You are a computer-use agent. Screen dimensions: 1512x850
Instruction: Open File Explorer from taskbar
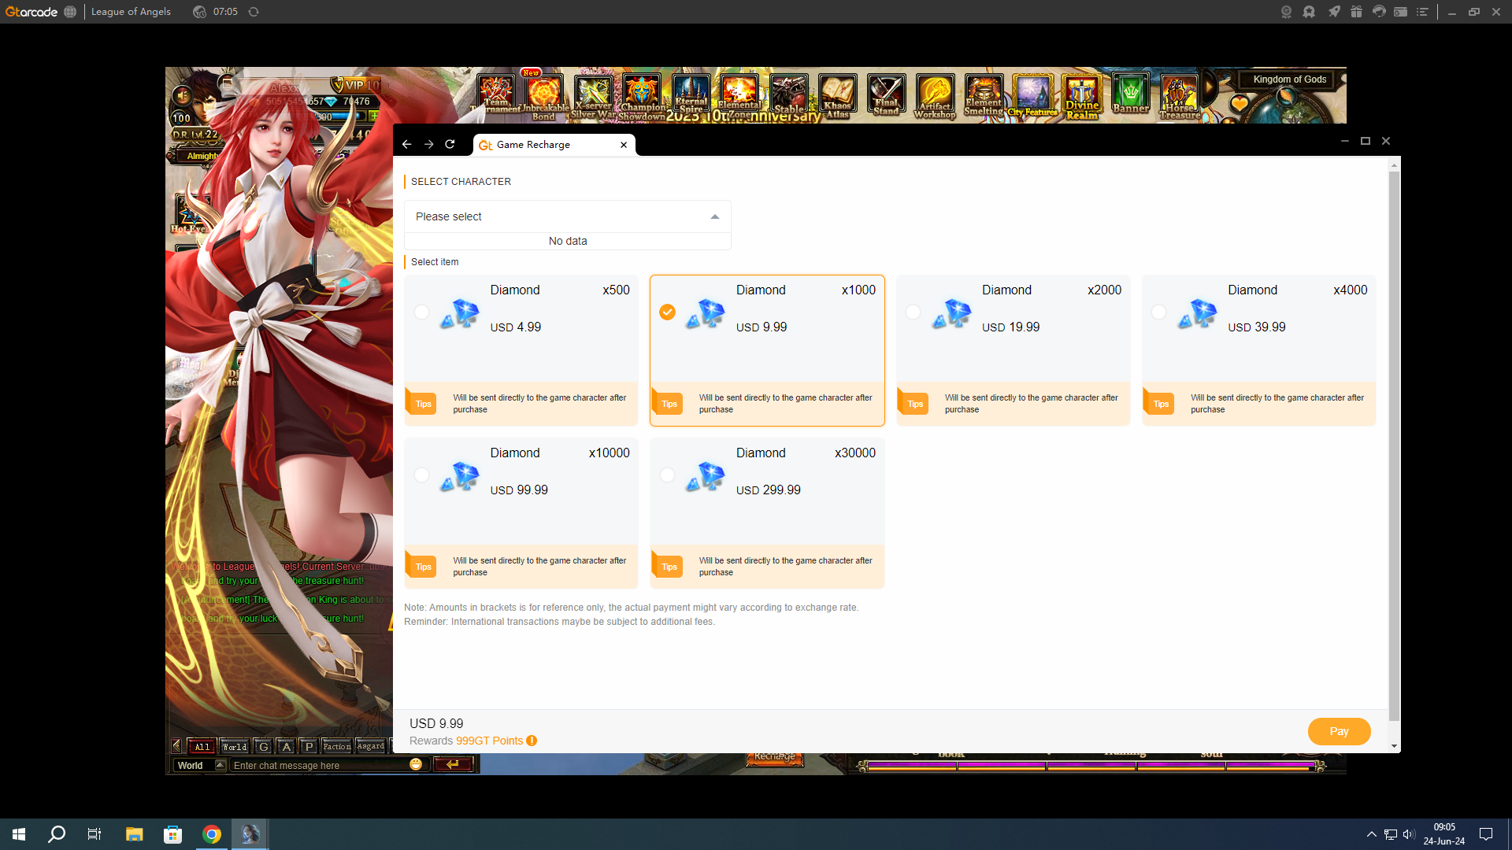click(x=135, y=834)
